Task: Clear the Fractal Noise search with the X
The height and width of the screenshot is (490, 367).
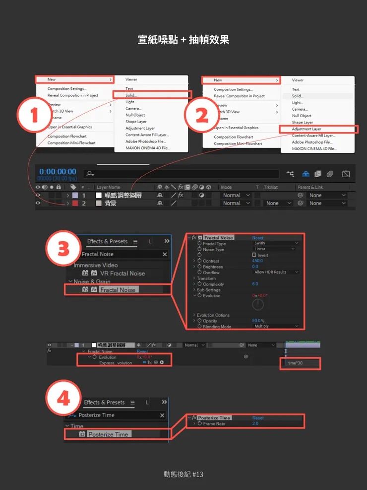Action: click(x=165, y=254)
